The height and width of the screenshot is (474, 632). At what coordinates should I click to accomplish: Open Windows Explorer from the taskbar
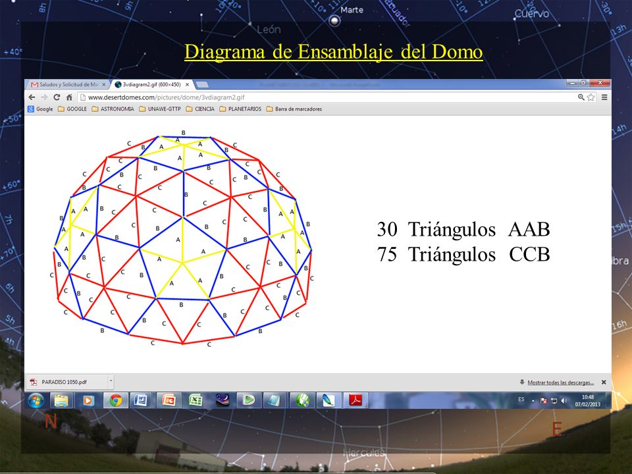click(x=62, y=400)
